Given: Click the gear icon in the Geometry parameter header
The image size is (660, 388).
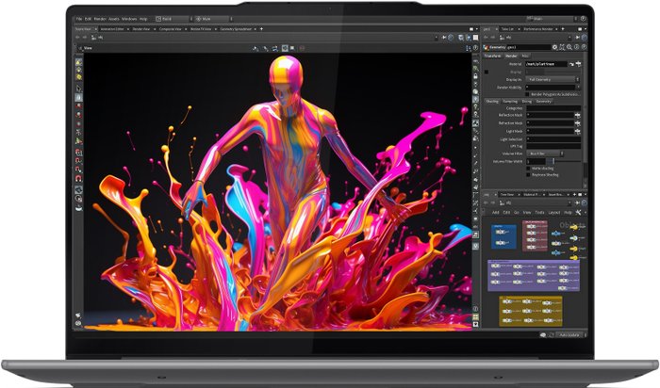Looking at the screenshot, I should coord(554,45).
